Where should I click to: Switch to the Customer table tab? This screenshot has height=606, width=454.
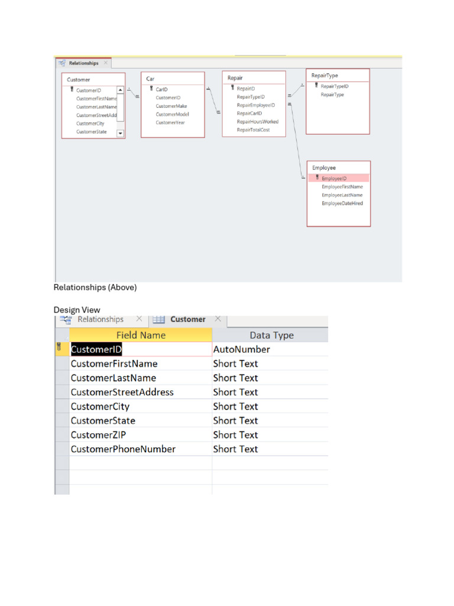click(x=188, y=319)
